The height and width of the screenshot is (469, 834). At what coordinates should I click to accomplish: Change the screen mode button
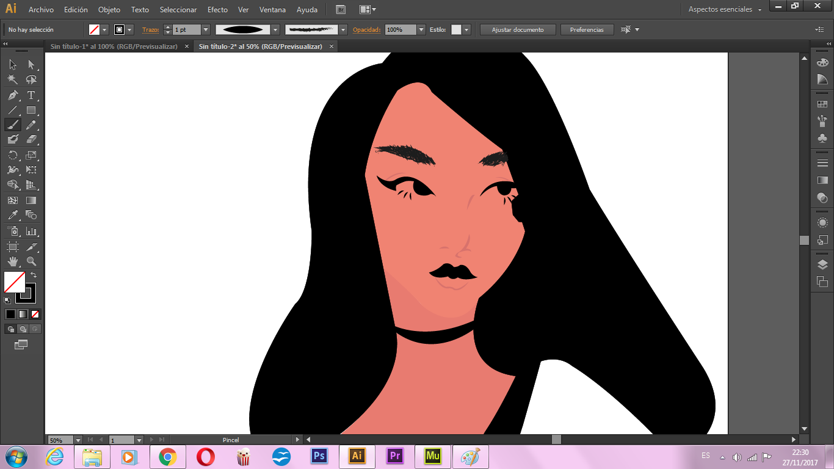(21, 344)
